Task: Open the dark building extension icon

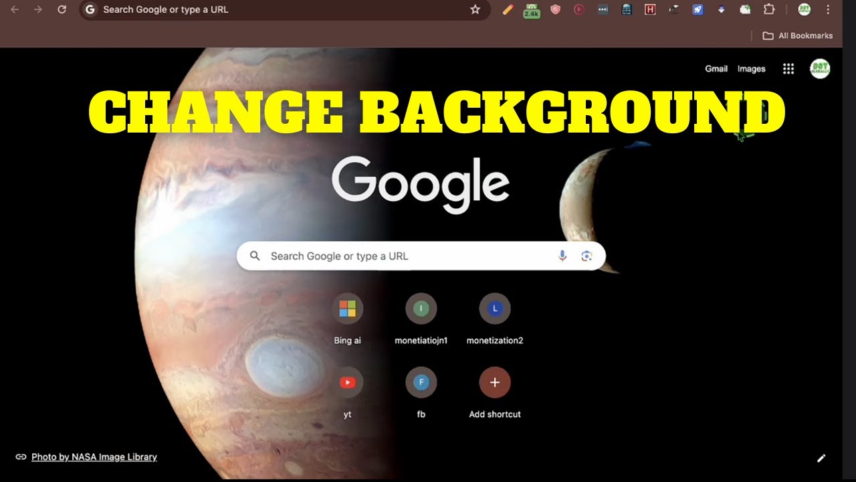Action: tap(627, 9)
